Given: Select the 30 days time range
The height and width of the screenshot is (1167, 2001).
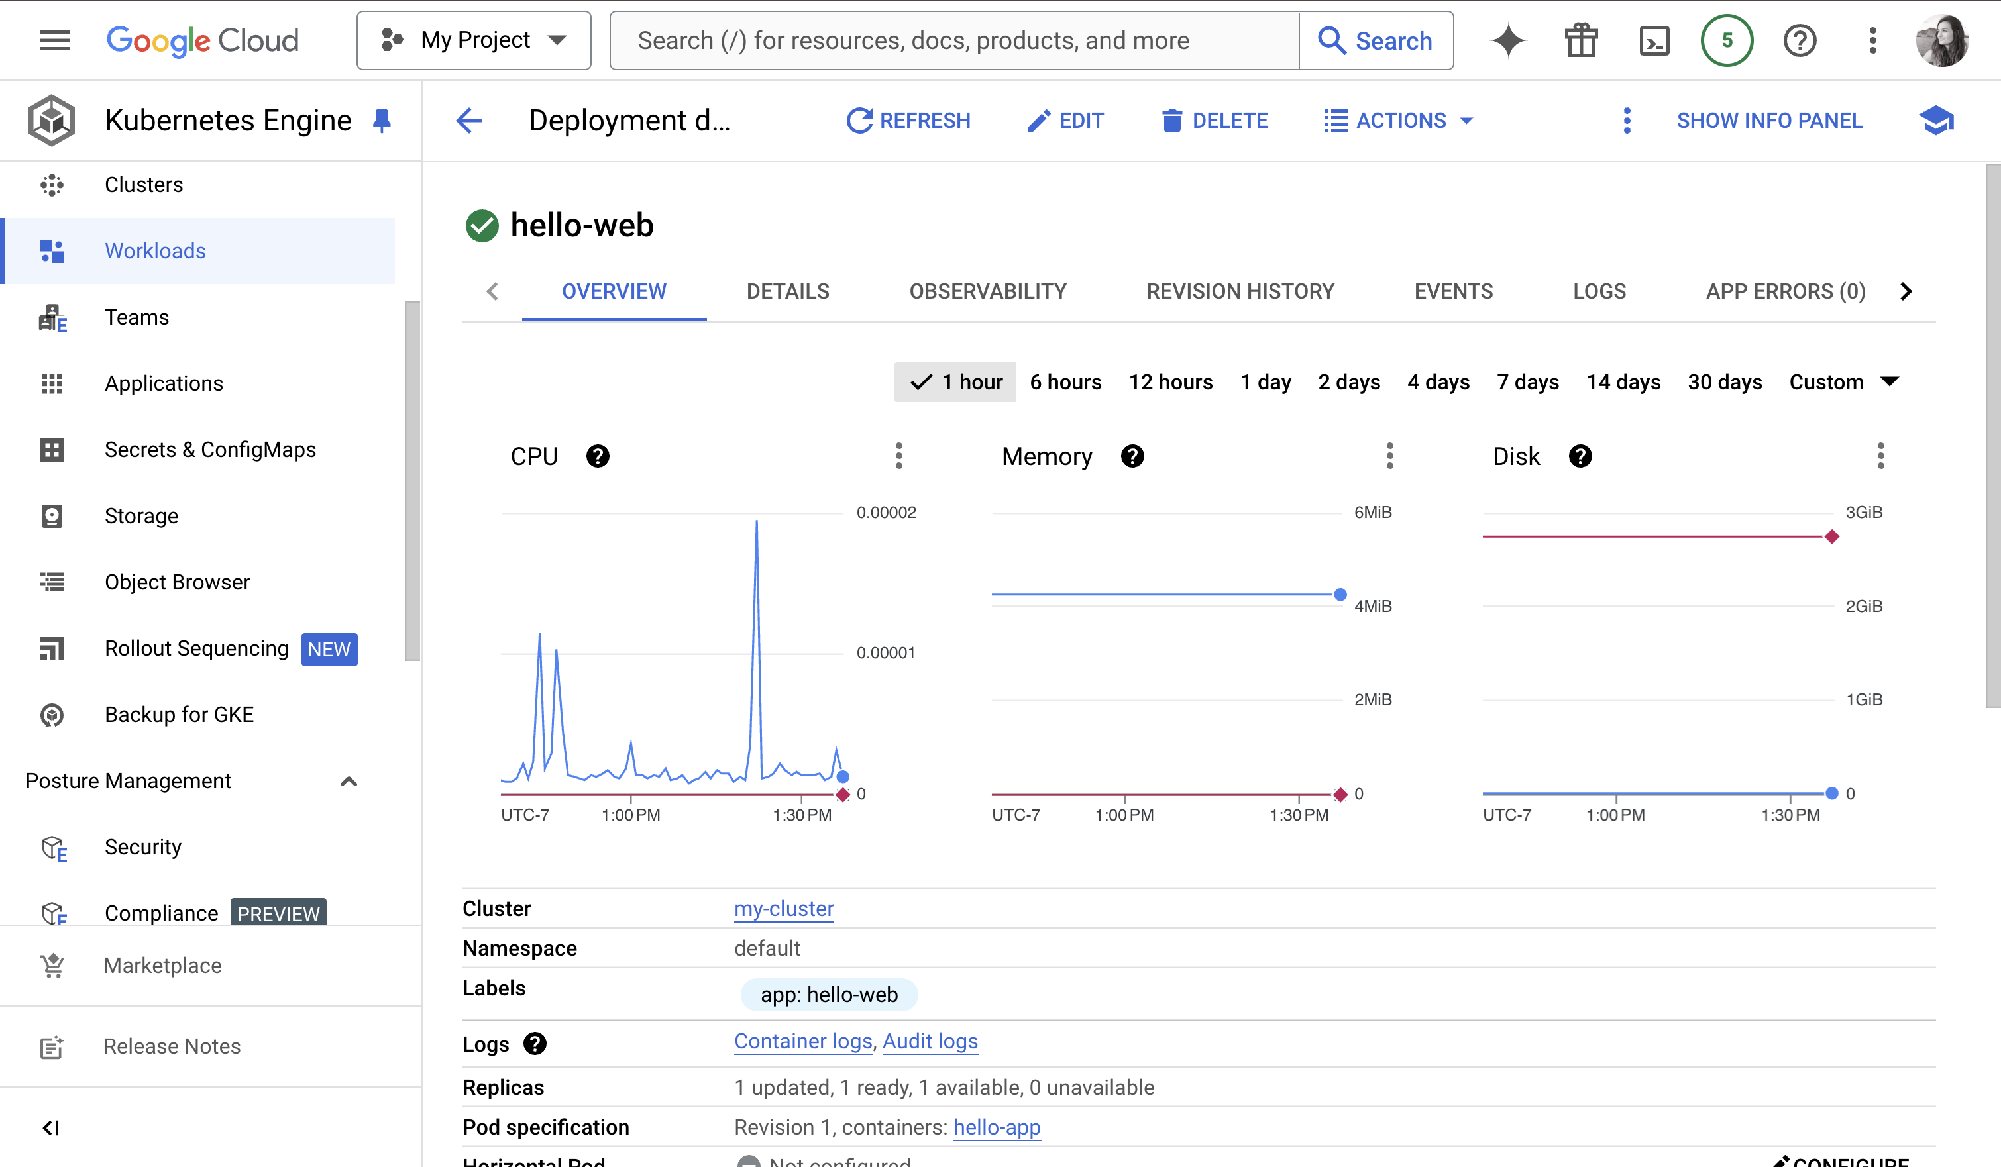Looking at the screenshot, I should (1725, 383).
